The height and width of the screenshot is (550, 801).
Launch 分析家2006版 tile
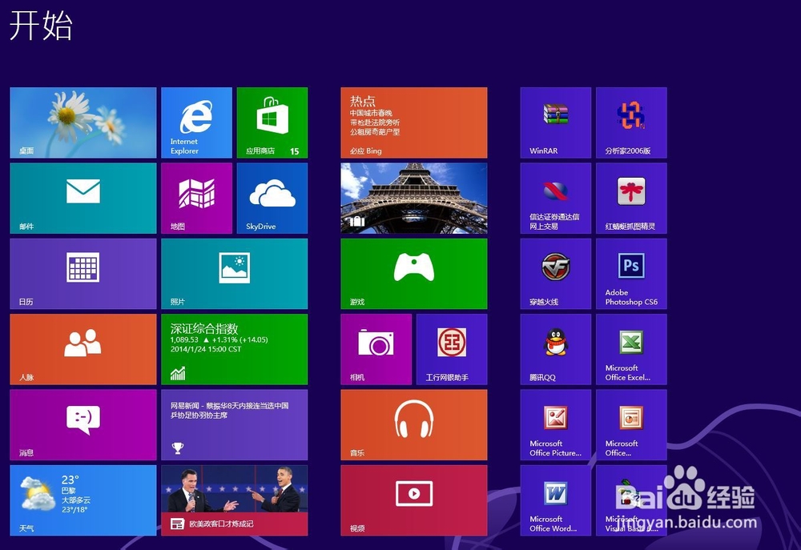(631, 122)
